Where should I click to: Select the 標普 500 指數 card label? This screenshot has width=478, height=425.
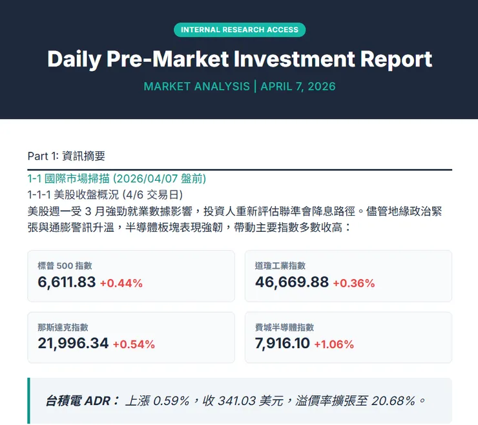65,265
